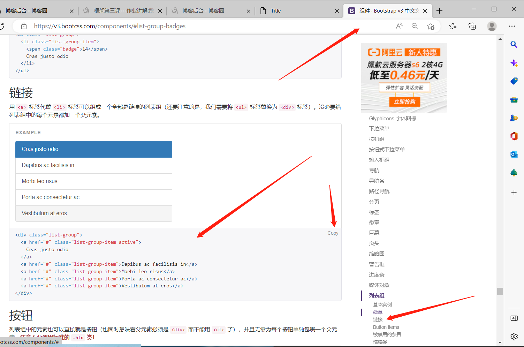Image resolution: width=524 pixels, height=347 pixels.
Task: Go to 链接 sub-item under 列表组
Action: [x=378, y=319]
